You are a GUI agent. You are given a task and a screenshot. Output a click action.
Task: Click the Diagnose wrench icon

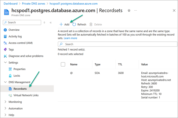point(5,56)
